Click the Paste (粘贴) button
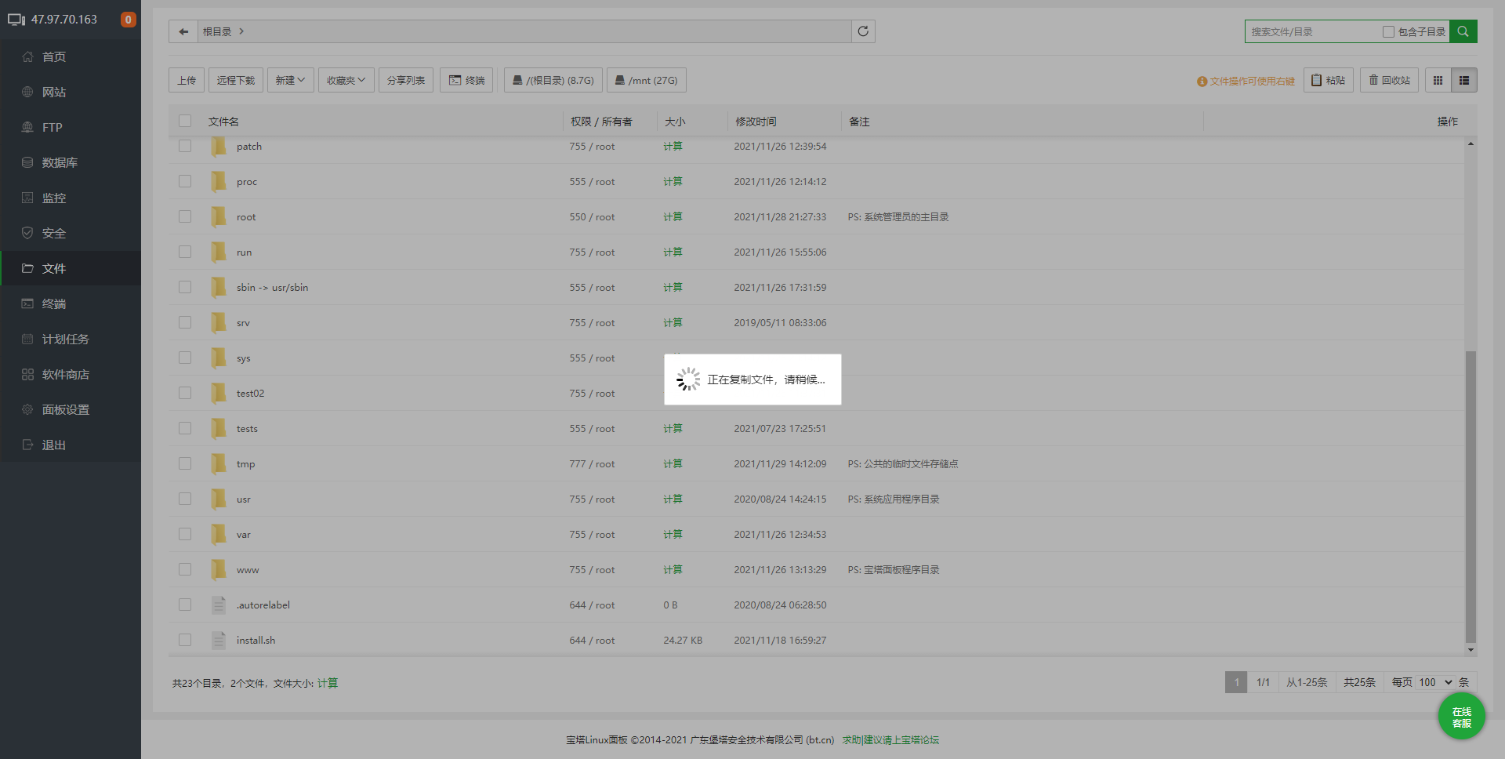 coord(1328,80)
